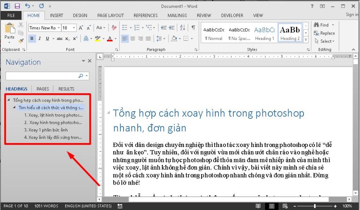Toggle show paragraph marks

(193, 28)
